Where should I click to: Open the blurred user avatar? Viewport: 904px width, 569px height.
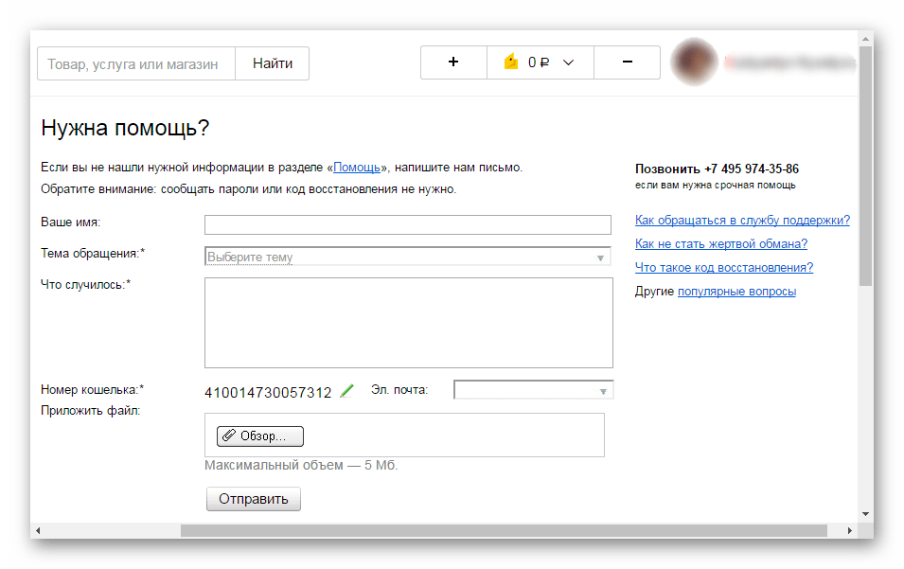tap(693, 62)
